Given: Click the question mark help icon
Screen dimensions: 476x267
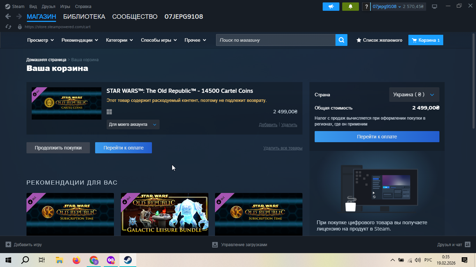Looking at the screenshot, I should tap(366, 7).
